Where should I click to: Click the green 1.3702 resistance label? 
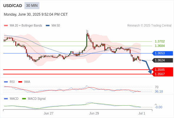(160, 41)
